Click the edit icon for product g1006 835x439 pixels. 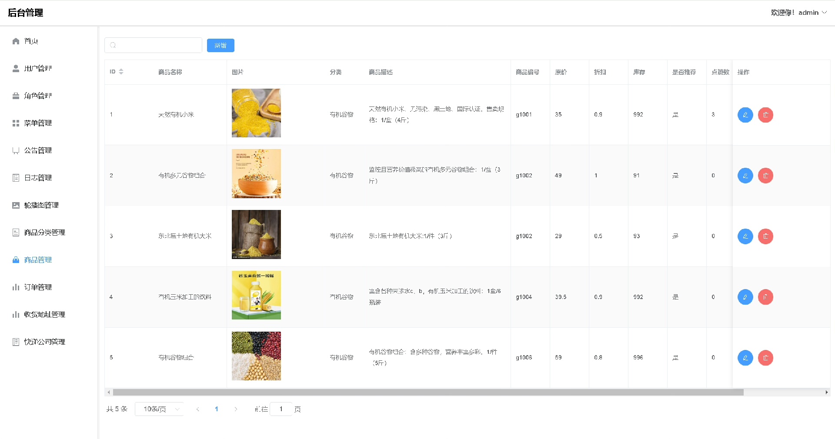(x=745, y=358)
